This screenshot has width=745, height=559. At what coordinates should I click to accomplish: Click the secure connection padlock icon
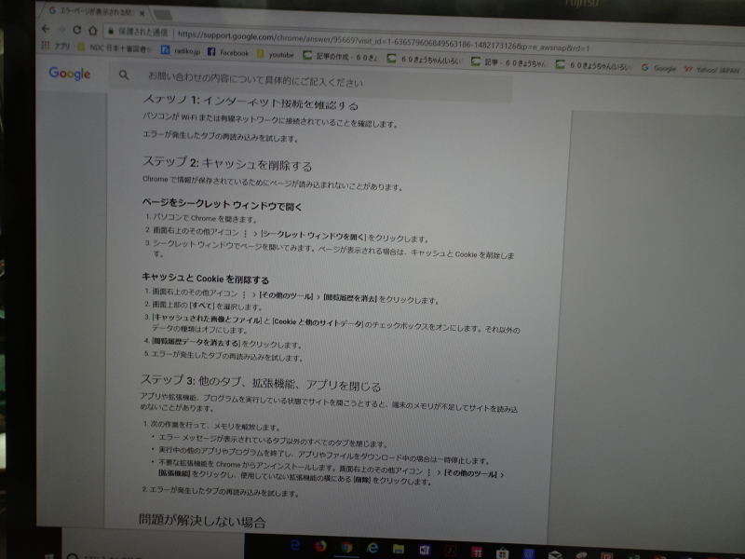coord(111,31)
